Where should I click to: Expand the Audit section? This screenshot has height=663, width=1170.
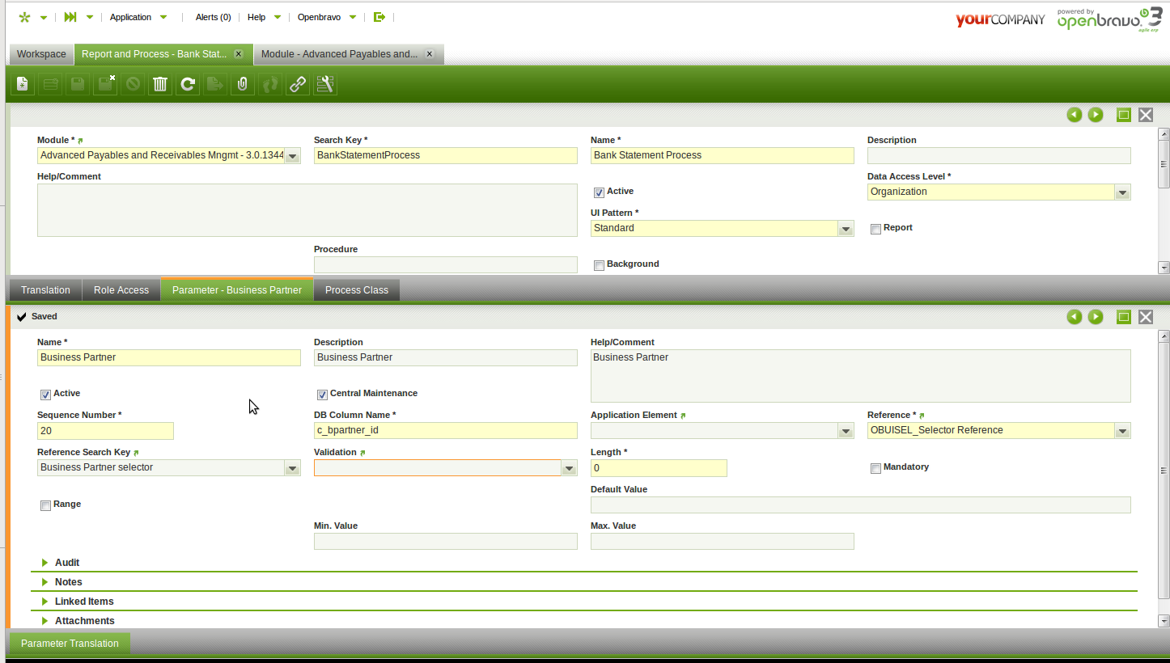click(66, 563)
